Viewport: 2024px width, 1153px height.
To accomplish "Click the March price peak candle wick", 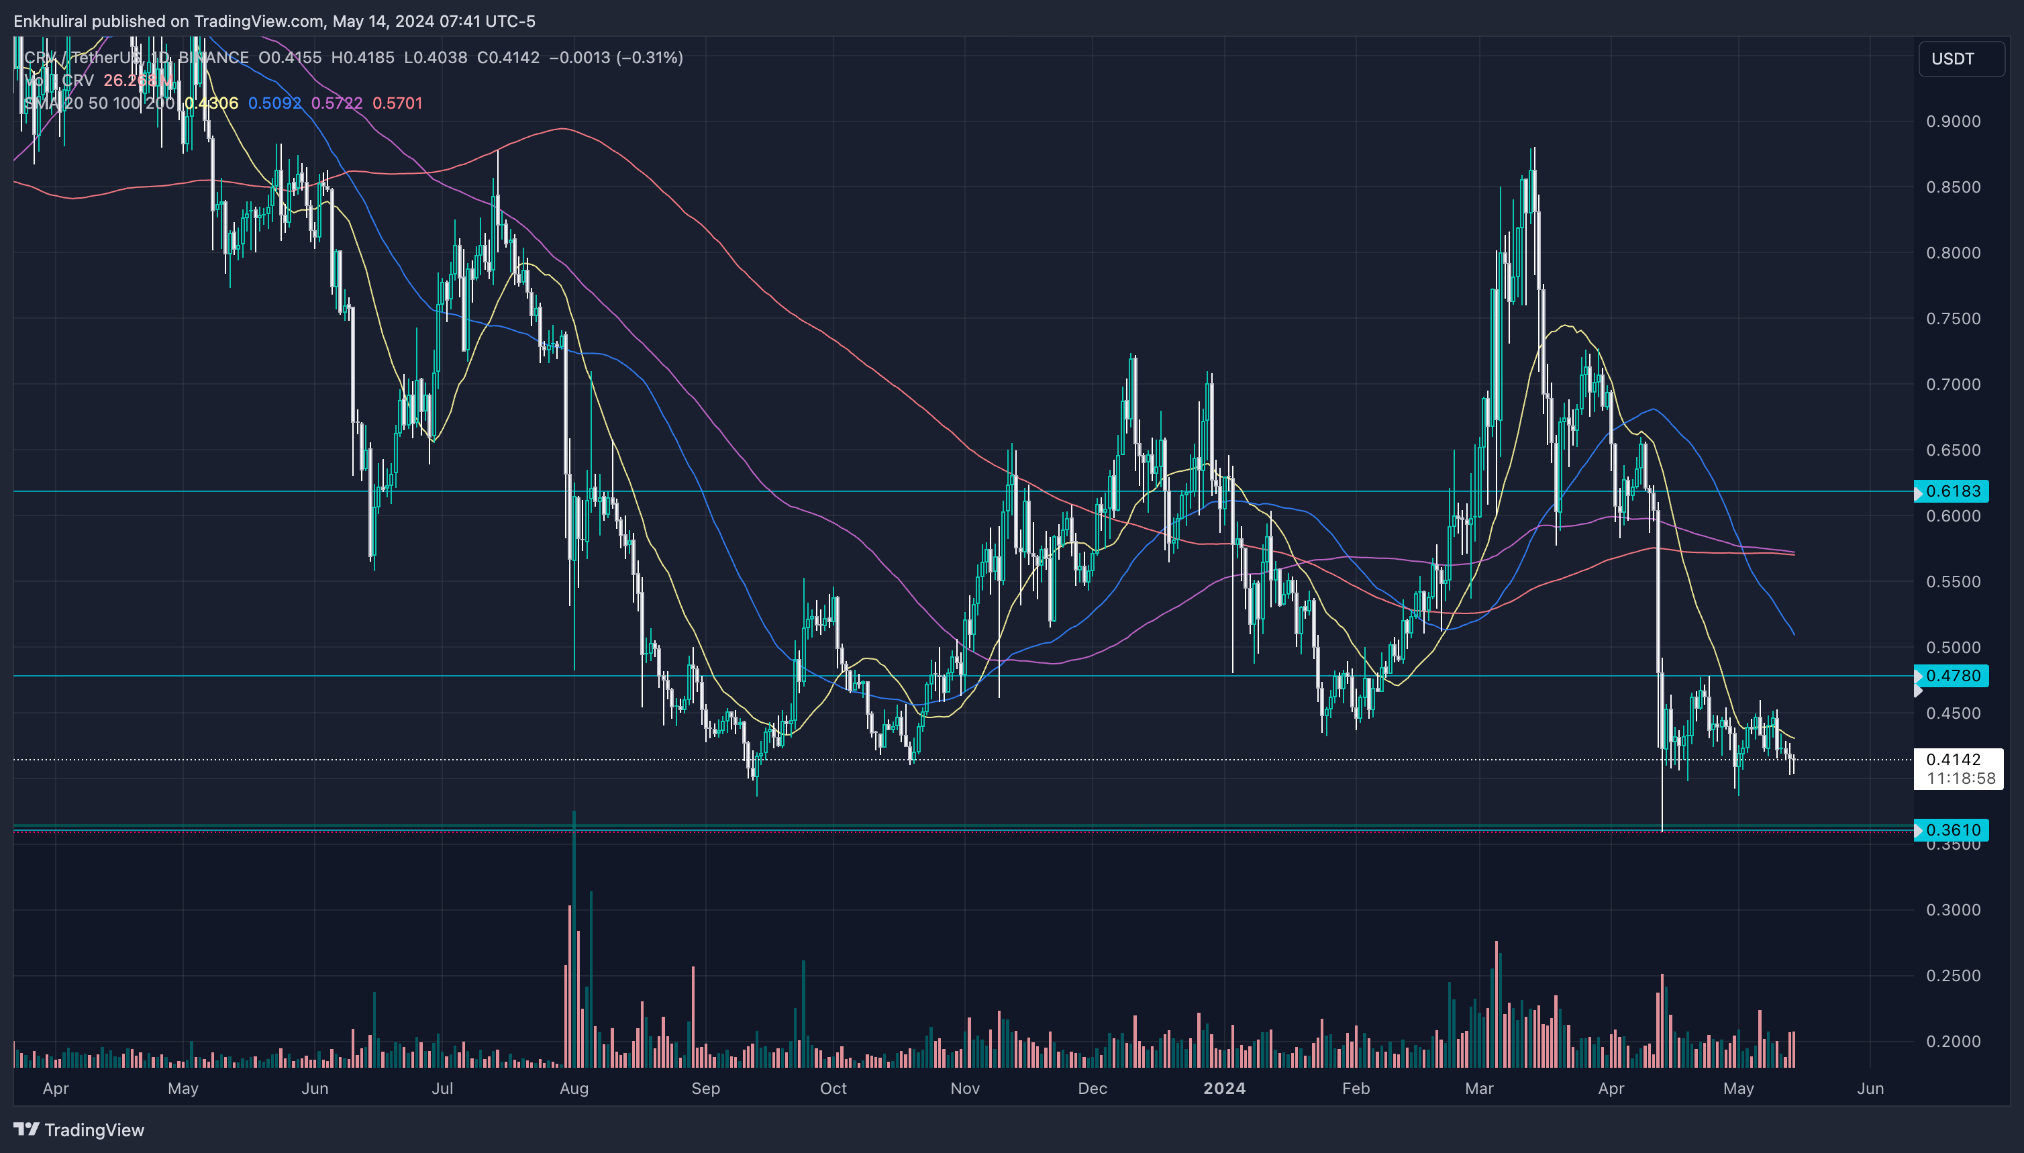I will click(1534, 158).
